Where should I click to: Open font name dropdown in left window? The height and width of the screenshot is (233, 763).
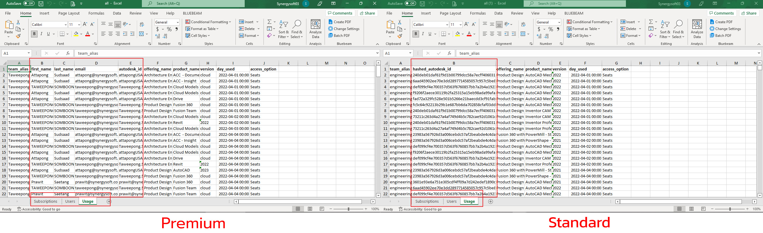click(x=66, y=25)
